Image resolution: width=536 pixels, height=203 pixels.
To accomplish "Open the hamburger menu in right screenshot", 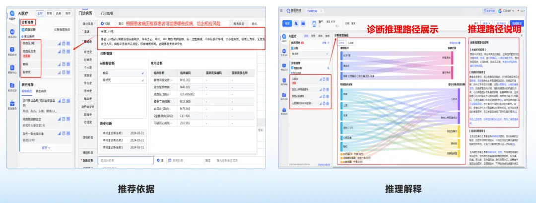I will pos(281,11).
